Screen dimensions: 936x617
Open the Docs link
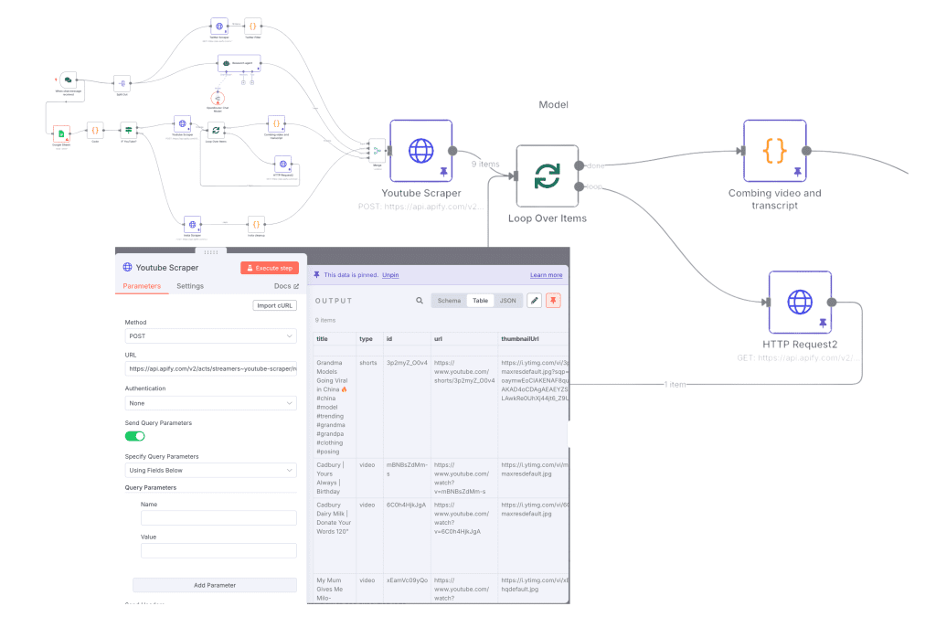286,286
